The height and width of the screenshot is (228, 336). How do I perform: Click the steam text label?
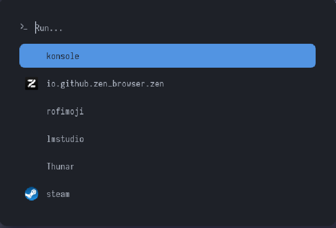(58, 194)
